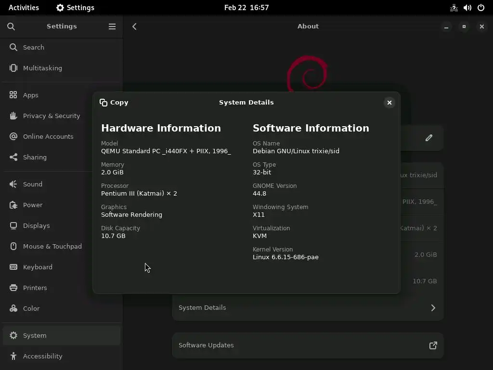Viewport: 493px width, 370px height.
Task: Click the power icon in top bar
Action: (x=481, y=8)
